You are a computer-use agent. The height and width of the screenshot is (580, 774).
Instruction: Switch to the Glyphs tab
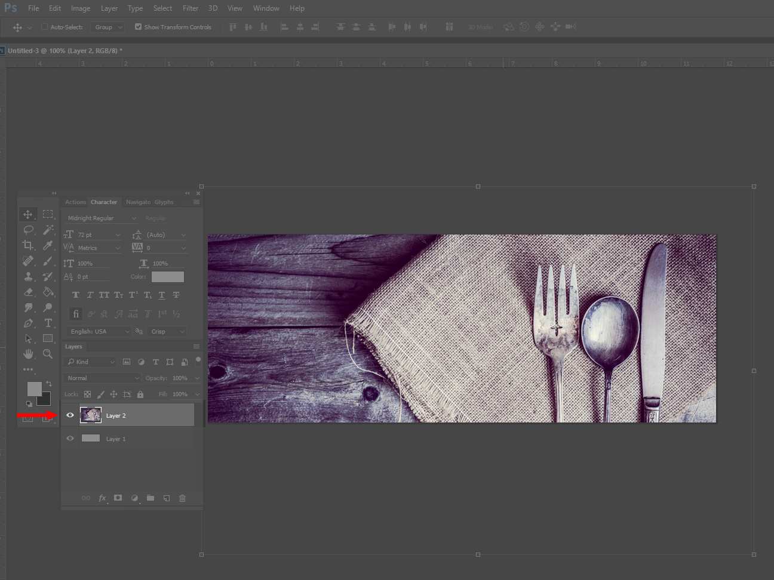[164, 202]
